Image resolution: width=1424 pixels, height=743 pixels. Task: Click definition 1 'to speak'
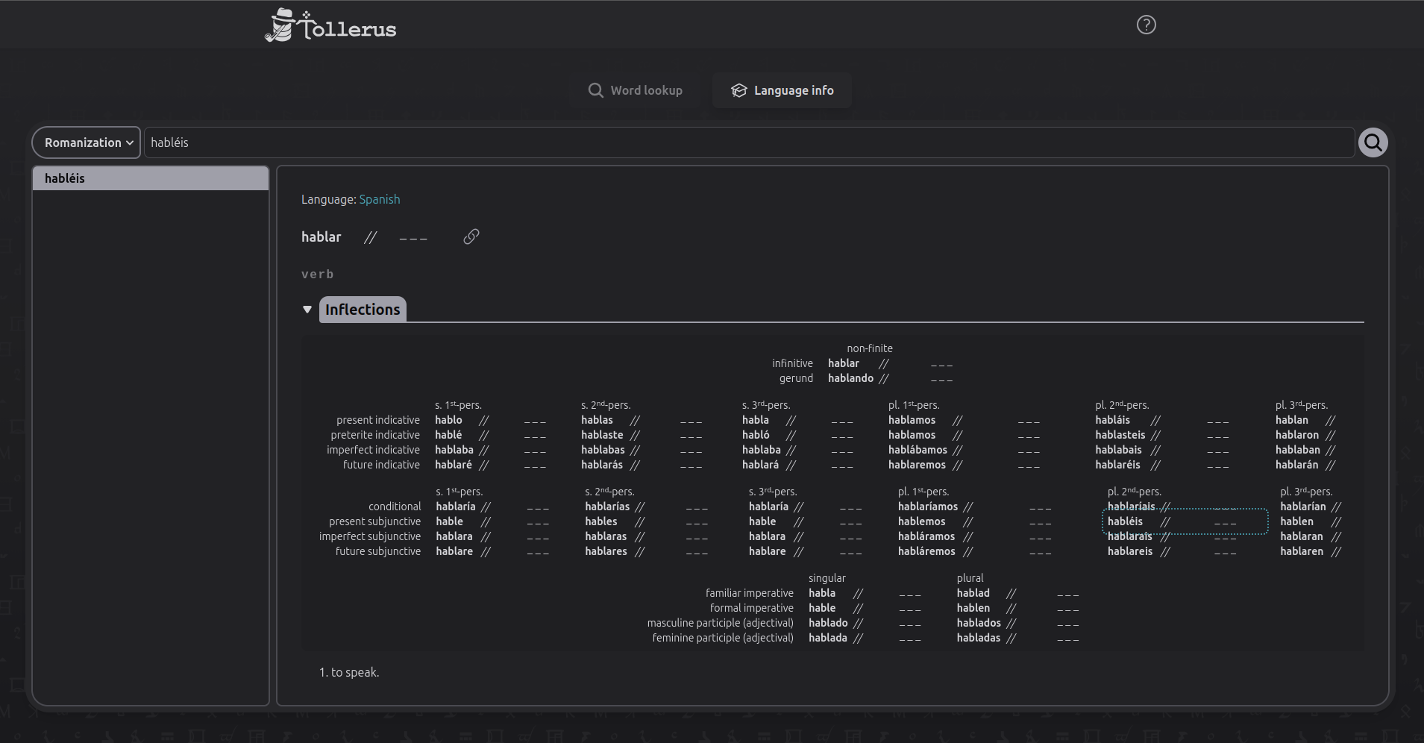[349, 672]
